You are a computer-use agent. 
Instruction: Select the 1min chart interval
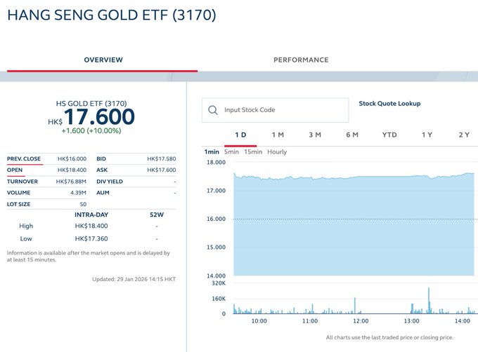coord(212,152)
